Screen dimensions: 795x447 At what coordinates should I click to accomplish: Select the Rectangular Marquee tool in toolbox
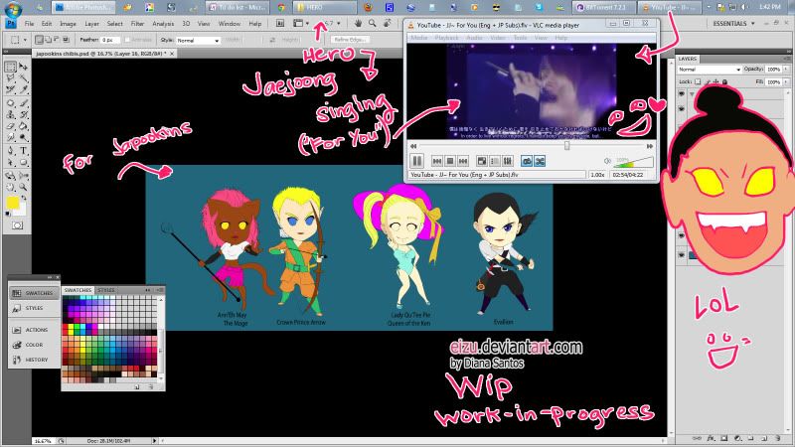coord(11,67)
